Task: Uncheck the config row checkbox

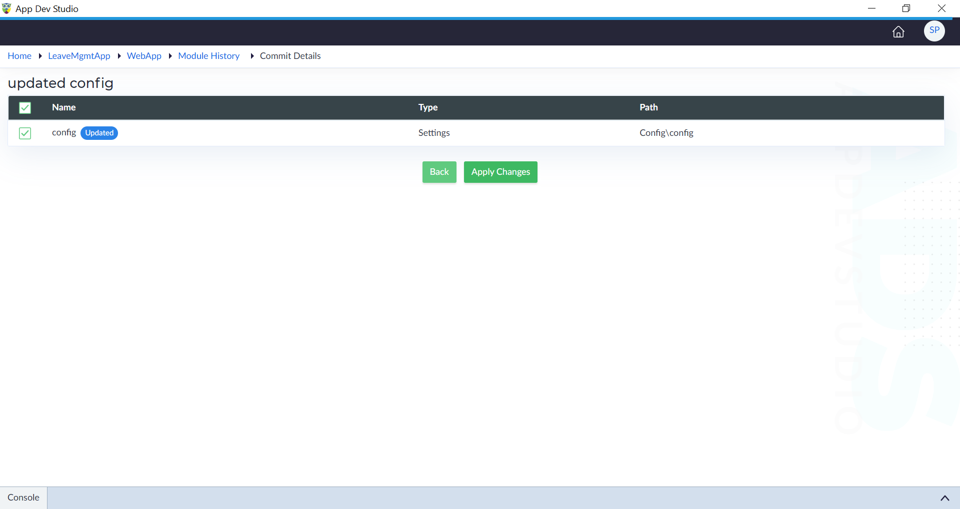Action: pos(25,133)
